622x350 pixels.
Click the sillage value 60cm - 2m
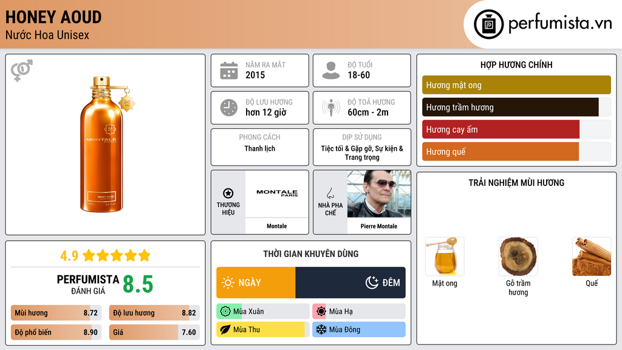click(368, 112)
